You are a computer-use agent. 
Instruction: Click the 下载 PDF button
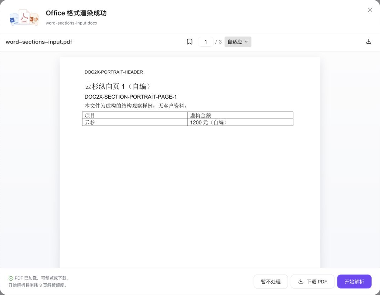click(312, 281)
